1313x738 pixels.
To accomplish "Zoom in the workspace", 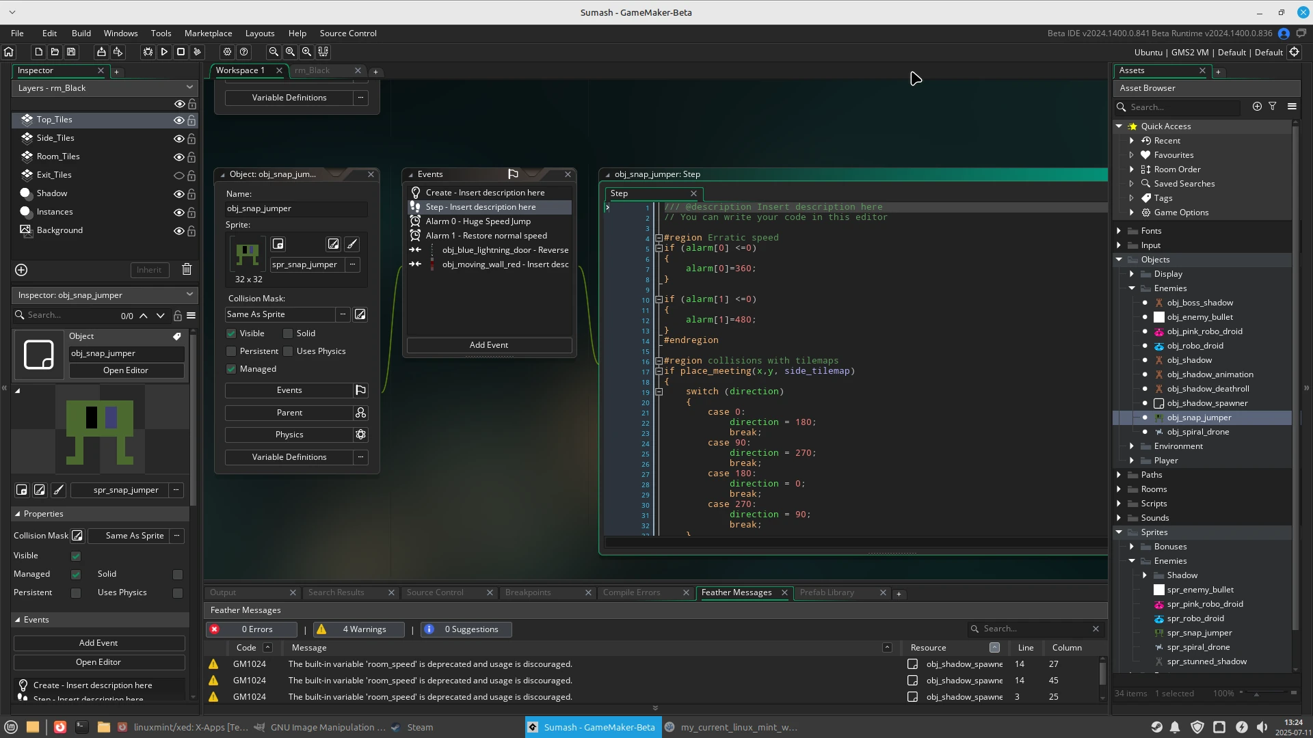I will click(306, 52).
